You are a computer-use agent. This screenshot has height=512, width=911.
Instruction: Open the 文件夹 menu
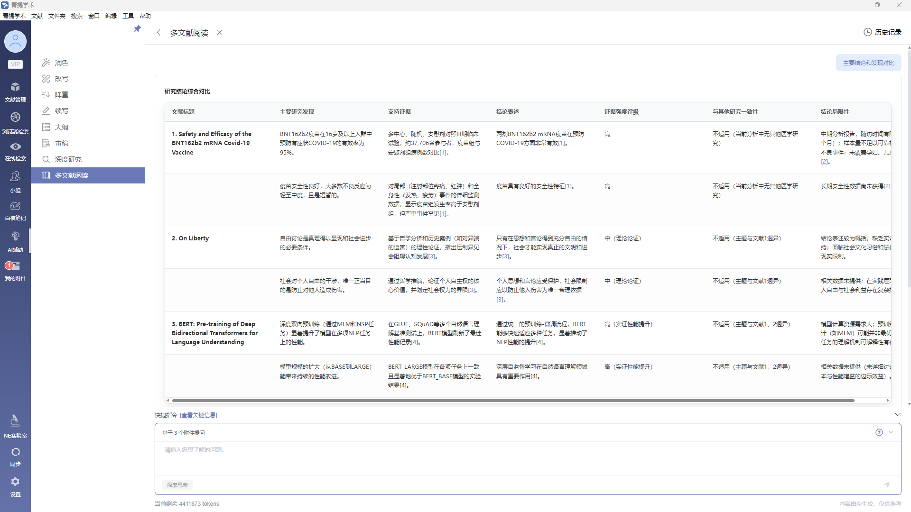pos(56,16)
